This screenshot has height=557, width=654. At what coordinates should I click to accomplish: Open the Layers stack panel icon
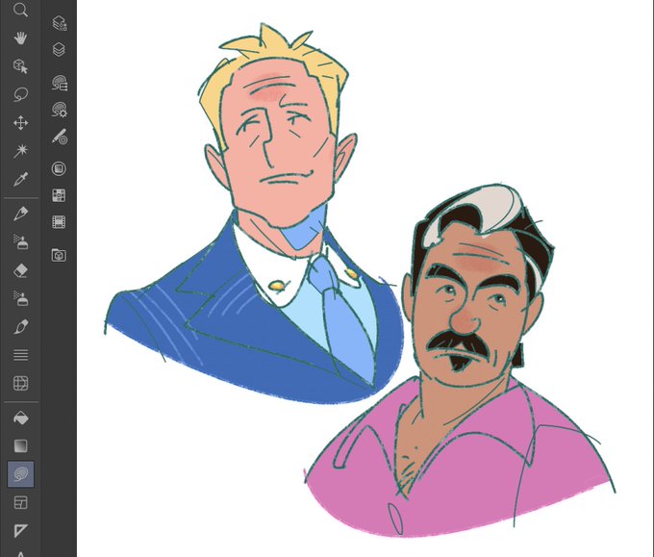click(x=59, y=50)
